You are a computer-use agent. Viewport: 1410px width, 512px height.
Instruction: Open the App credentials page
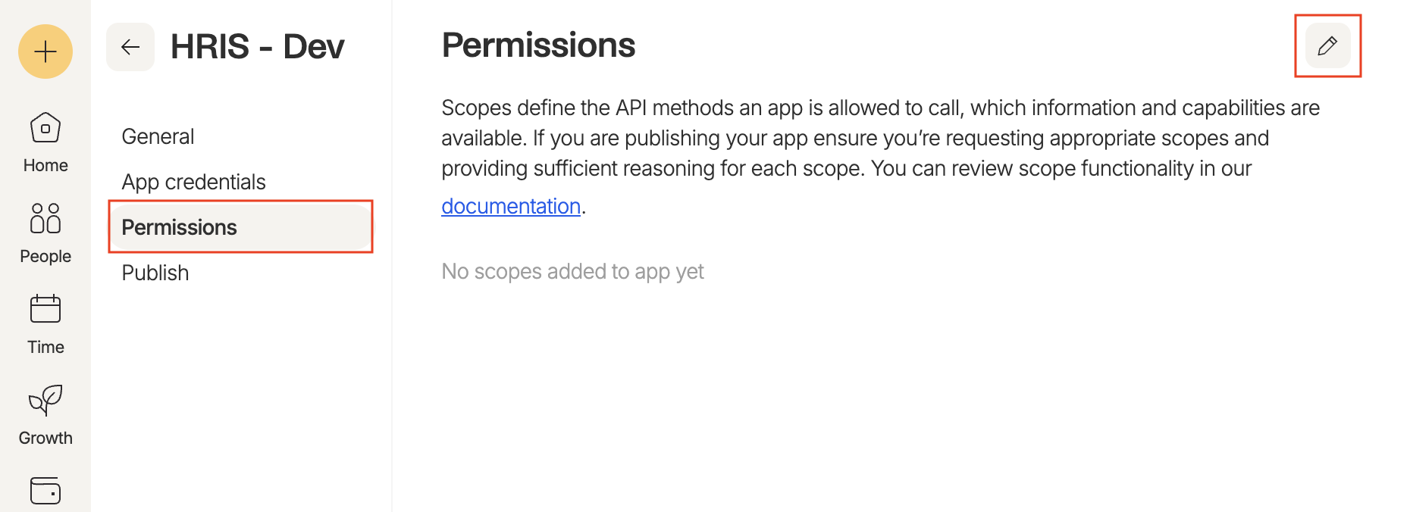point(193,182)
